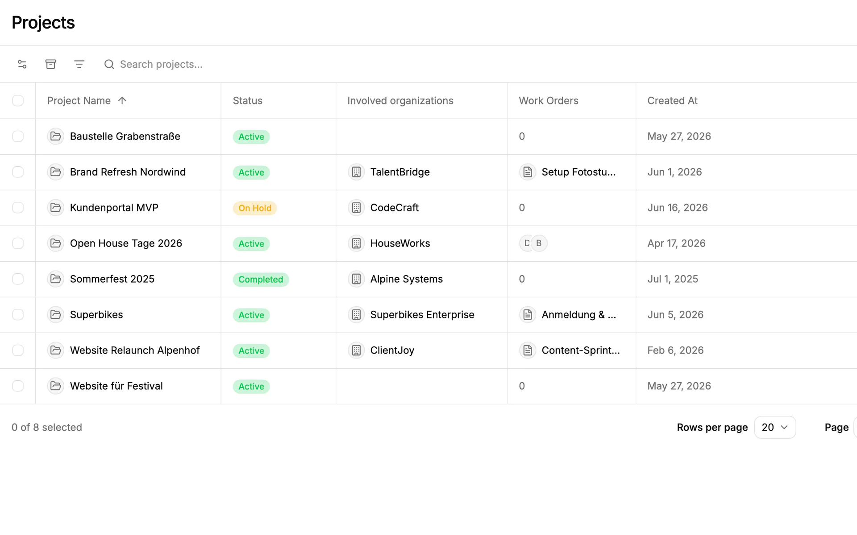This screenshot has height=535, width=857.
Task: Click the building icon next to CodeCraft
Action: coord(356,207)
